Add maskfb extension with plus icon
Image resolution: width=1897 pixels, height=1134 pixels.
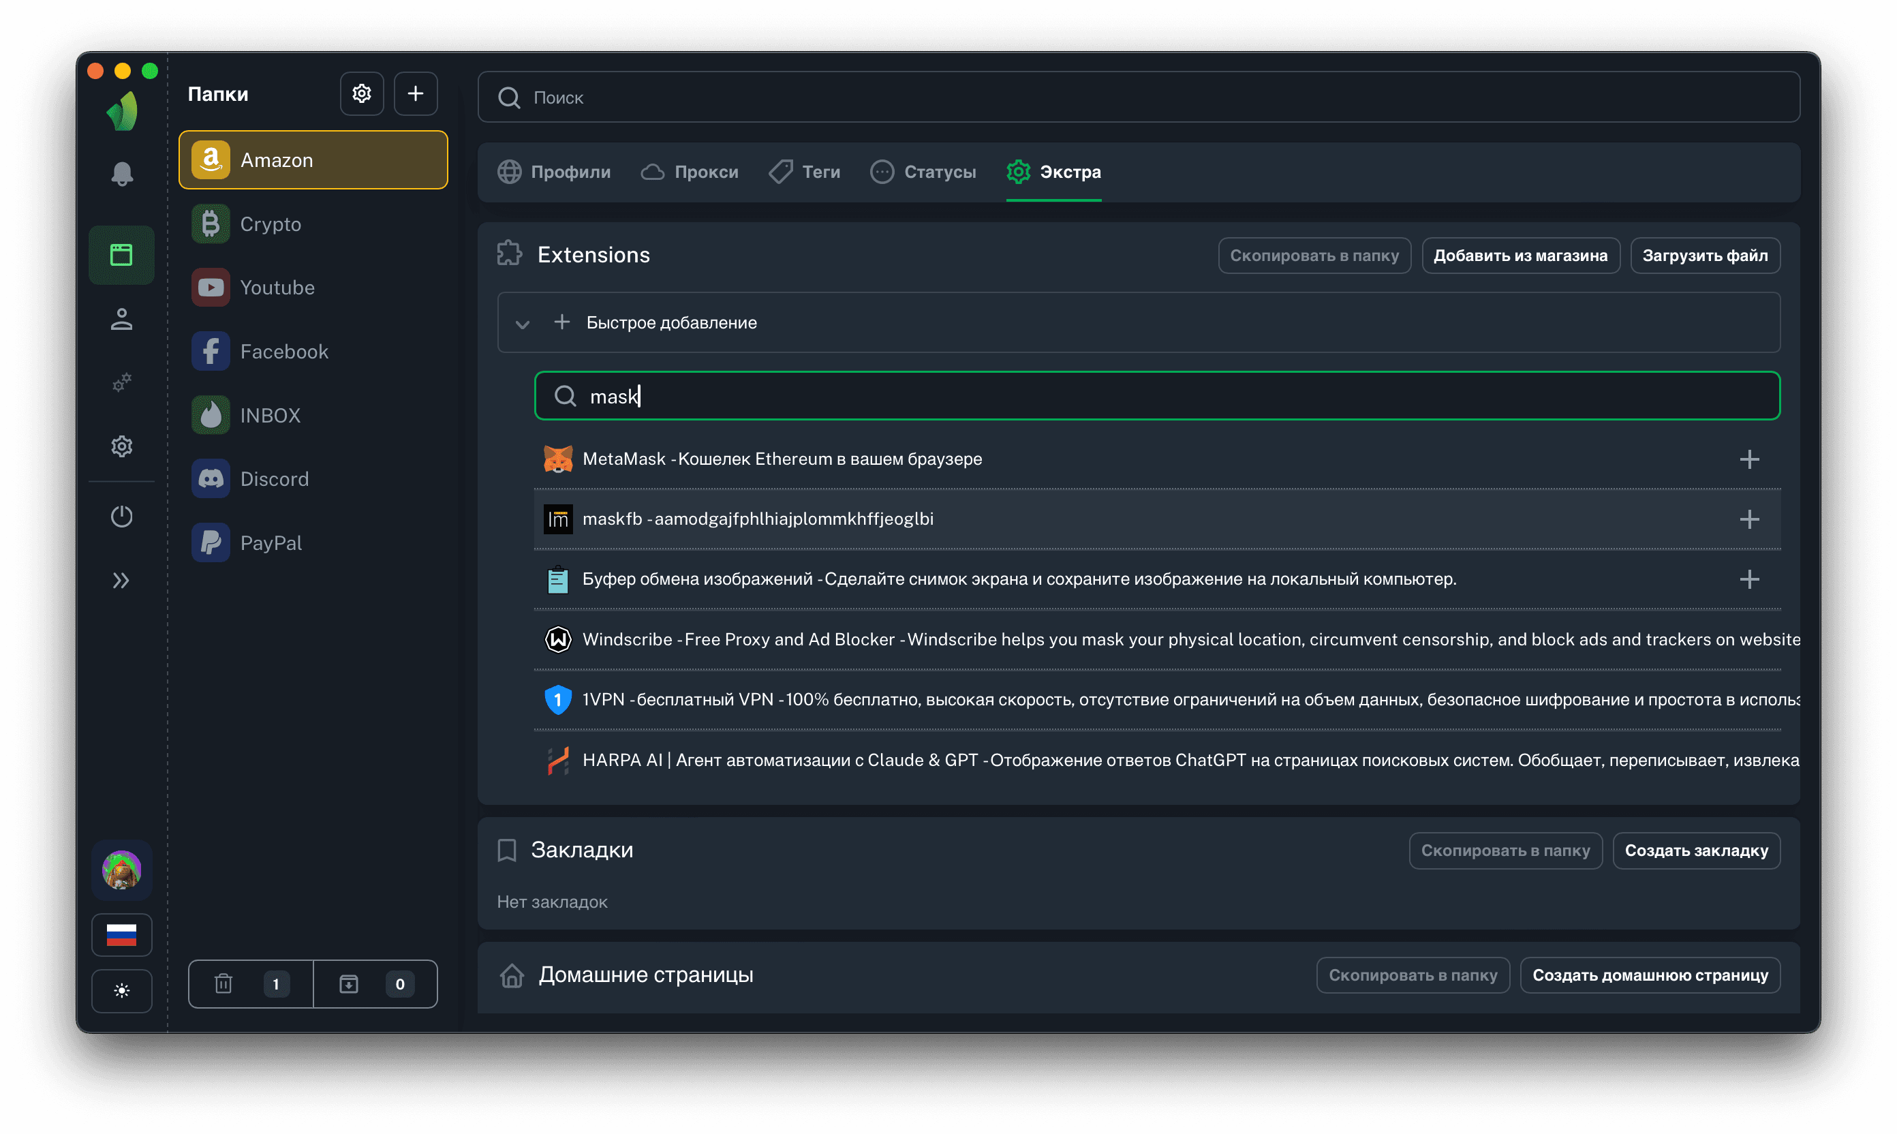point(1748,519)
